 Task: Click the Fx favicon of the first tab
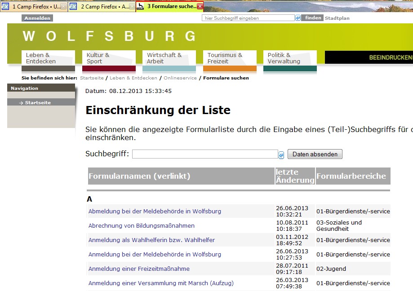5,6
